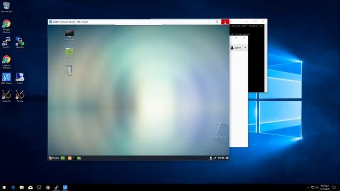Screen dimensions: 340x191
Task: Open the Sign in dropdown in the VNC Viewer window behind
Action: tap(239, 48)
